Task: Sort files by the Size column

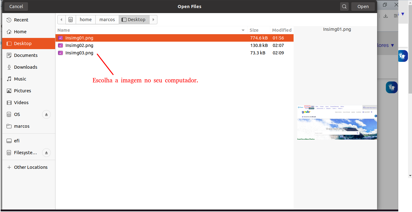Action: click(254, 30)
